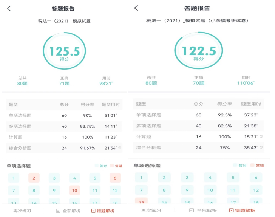Image resolution: width=275 pixels, height=217 pixels.
Task: Tap info icon beside 15'21" time
Action: [x=261, y=136]
